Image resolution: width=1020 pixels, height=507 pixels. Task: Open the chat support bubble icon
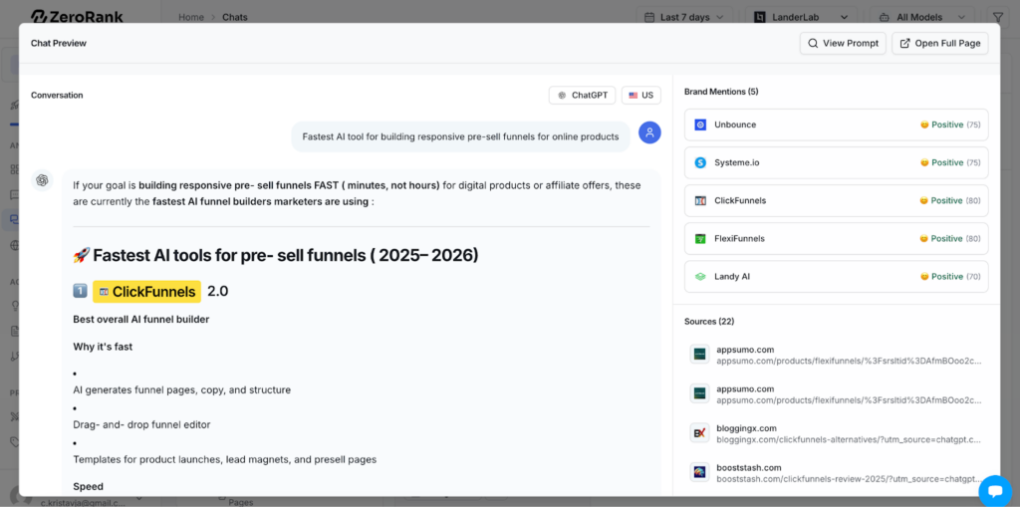(994, 490)
